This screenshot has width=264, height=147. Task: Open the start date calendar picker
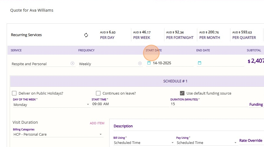149,63
